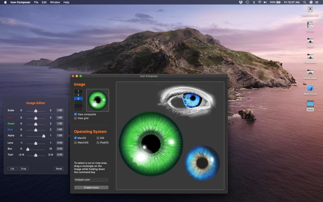This screenshot has width=323, height=202.
Task: Click the Scale slider thumb
Action: pos(36,111)
